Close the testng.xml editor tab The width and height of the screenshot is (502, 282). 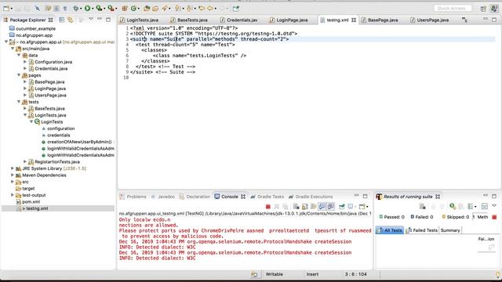[354, 20]
